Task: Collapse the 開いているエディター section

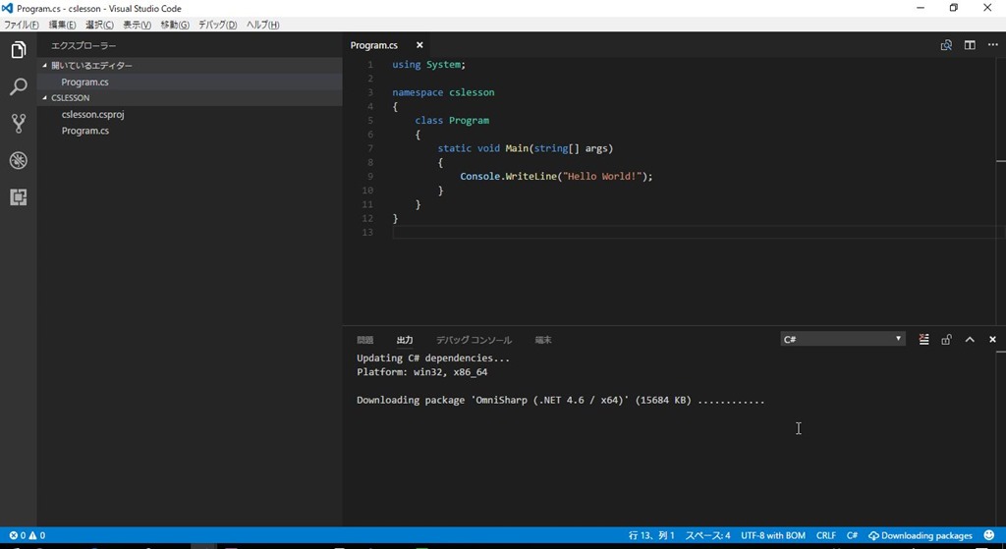Action: [x=90, y=66]
